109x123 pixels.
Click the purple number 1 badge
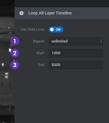(x=15, y=41)
